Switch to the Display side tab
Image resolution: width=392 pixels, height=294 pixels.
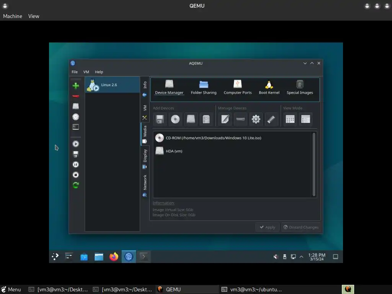[x=145, y=159]
